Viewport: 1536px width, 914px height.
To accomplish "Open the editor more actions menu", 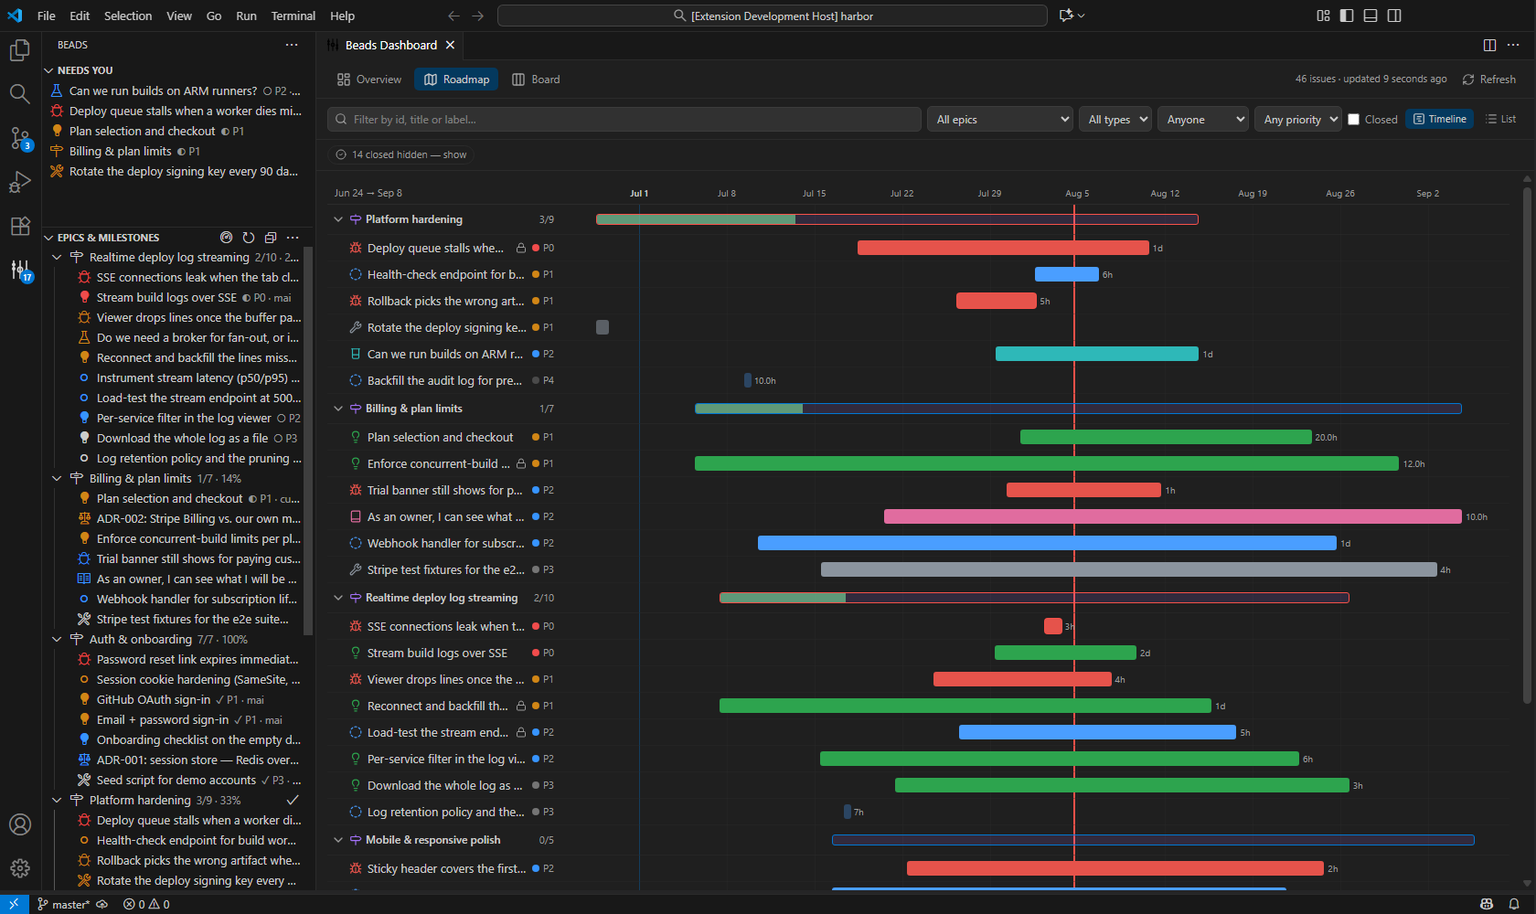I will click(x=1513, y=45).
